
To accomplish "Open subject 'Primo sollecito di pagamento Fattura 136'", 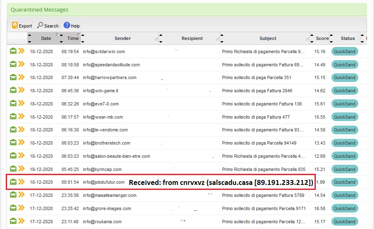I will (262, 104).
